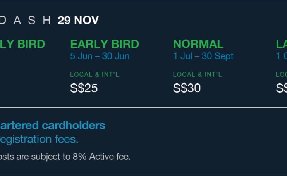The height and width of the screenshot is (176, 287).
Task: Click the letter A in DASH title
Action: 17,20
